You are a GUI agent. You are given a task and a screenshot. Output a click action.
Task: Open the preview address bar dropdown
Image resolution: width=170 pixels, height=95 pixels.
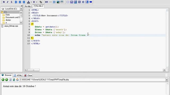[x=167, y=80]
